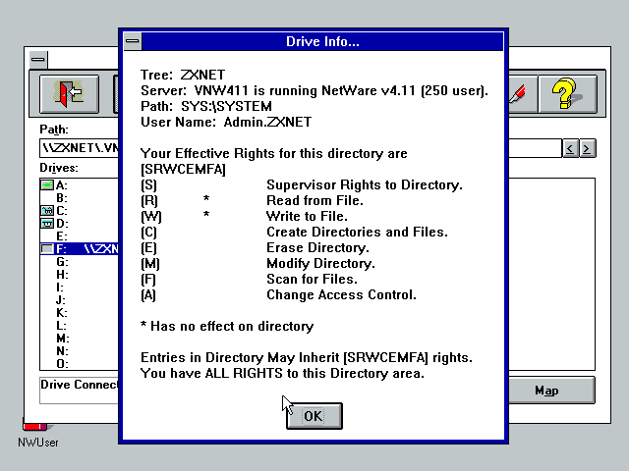Click the 'Tree: ZXNET' line

[x=183, y=75]
